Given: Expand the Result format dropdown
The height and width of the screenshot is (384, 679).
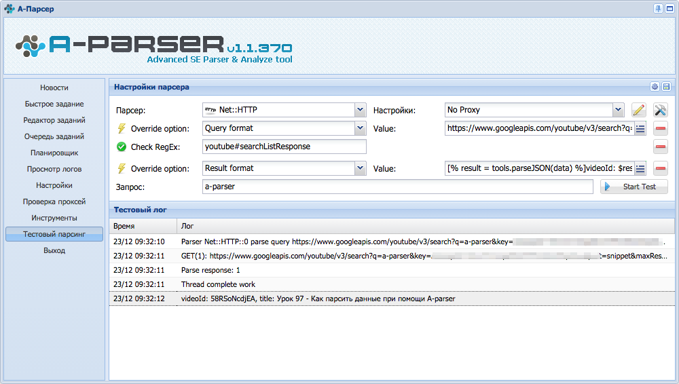Looking at the screenshot, I should point(360,168).
